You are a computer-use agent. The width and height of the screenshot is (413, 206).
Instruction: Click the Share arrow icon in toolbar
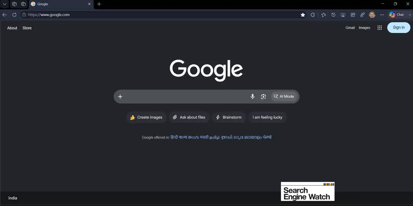click(353, 15)
